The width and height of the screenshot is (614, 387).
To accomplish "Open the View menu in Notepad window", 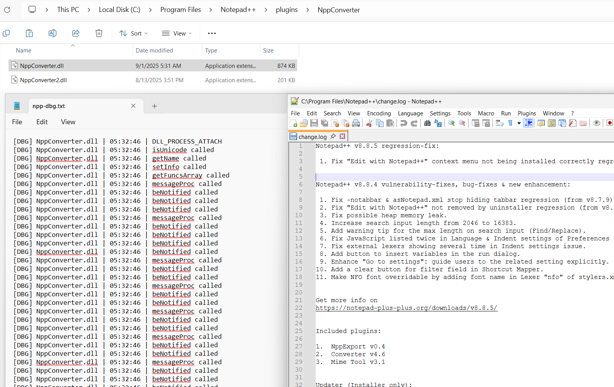I will click(68, 122).
